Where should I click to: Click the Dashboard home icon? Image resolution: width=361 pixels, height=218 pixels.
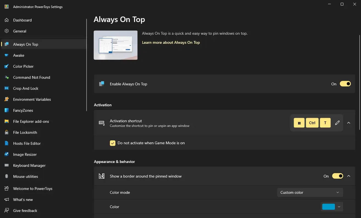point(7,20)
